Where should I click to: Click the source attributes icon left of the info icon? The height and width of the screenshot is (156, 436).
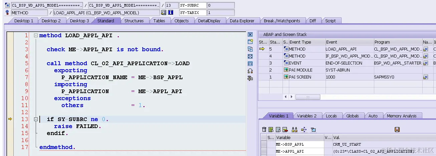[x=163, y=13]
